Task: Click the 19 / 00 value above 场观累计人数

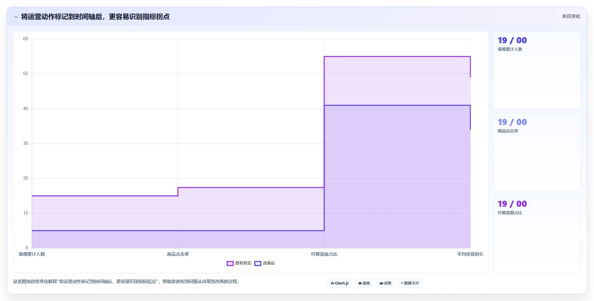Action: click(x=512, y=41)
